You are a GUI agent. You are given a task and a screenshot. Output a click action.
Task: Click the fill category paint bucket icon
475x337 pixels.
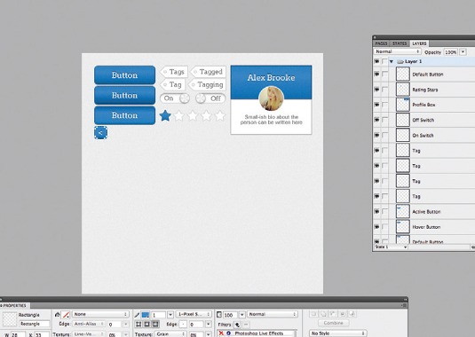pos(57,315)
